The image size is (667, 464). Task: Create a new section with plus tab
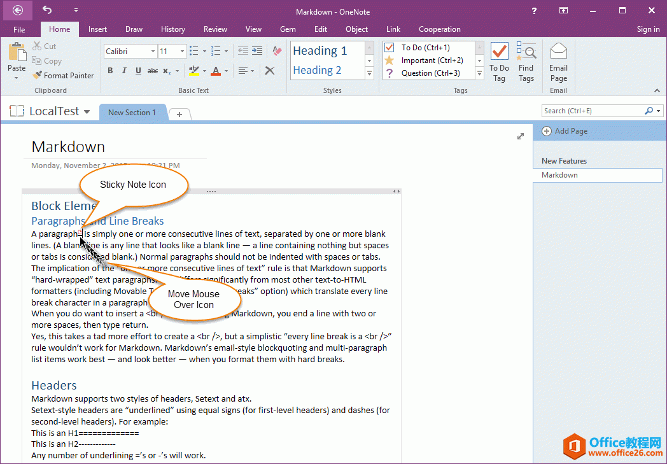tap(179, 115)
